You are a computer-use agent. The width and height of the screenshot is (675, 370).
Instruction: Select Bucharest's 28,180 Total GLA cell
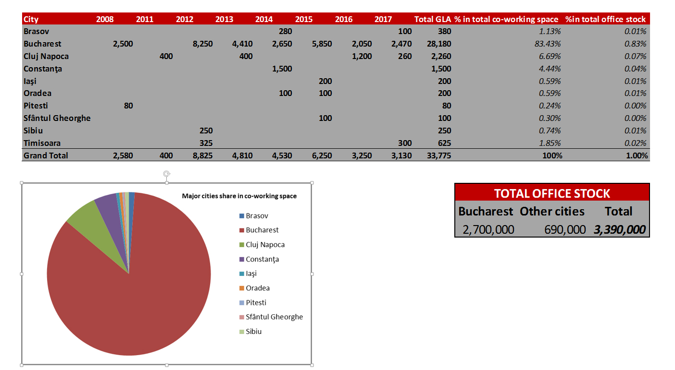click(x=438, y=44)
